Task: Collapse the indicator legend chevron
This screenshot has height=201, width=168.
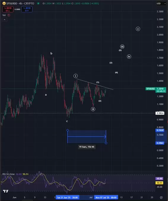Action: click(x=4, y=20)
